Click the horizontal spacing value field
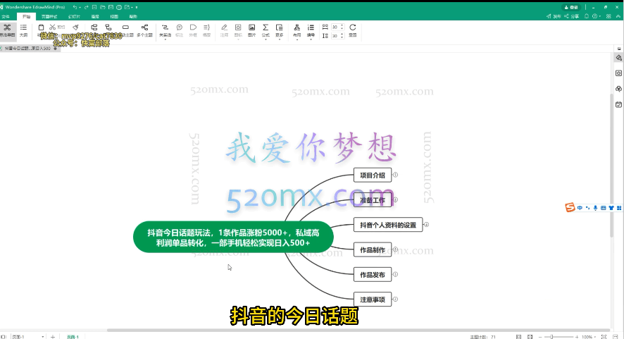 337,27
